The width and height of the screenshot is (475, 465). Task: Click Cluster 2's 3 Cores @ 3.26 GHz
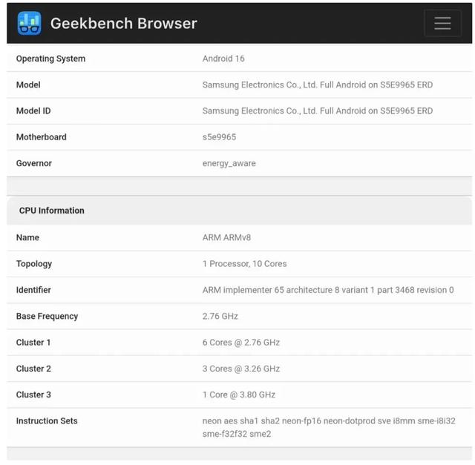pos(240,369)
